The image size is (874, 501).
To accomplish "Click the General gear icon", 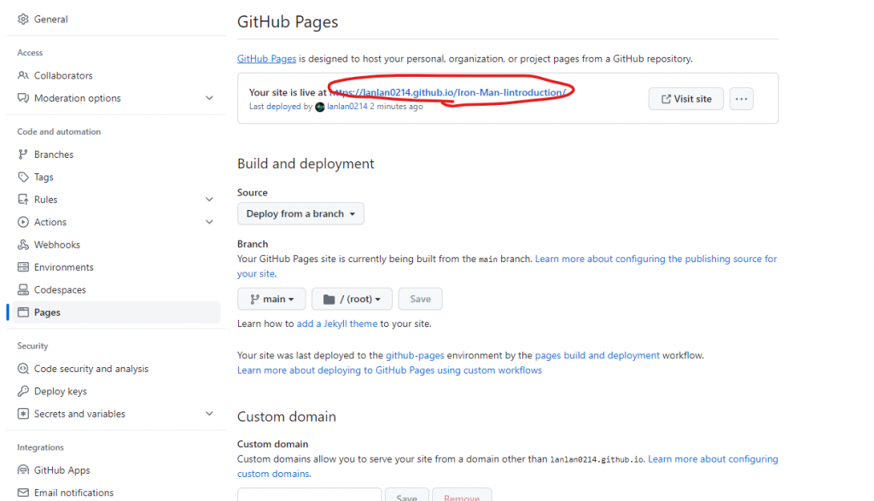I will 23,19.
